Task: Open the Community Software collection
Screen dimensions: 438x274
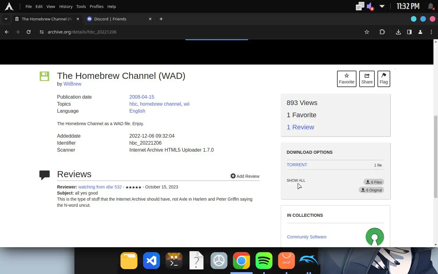Action: [307, 237]
